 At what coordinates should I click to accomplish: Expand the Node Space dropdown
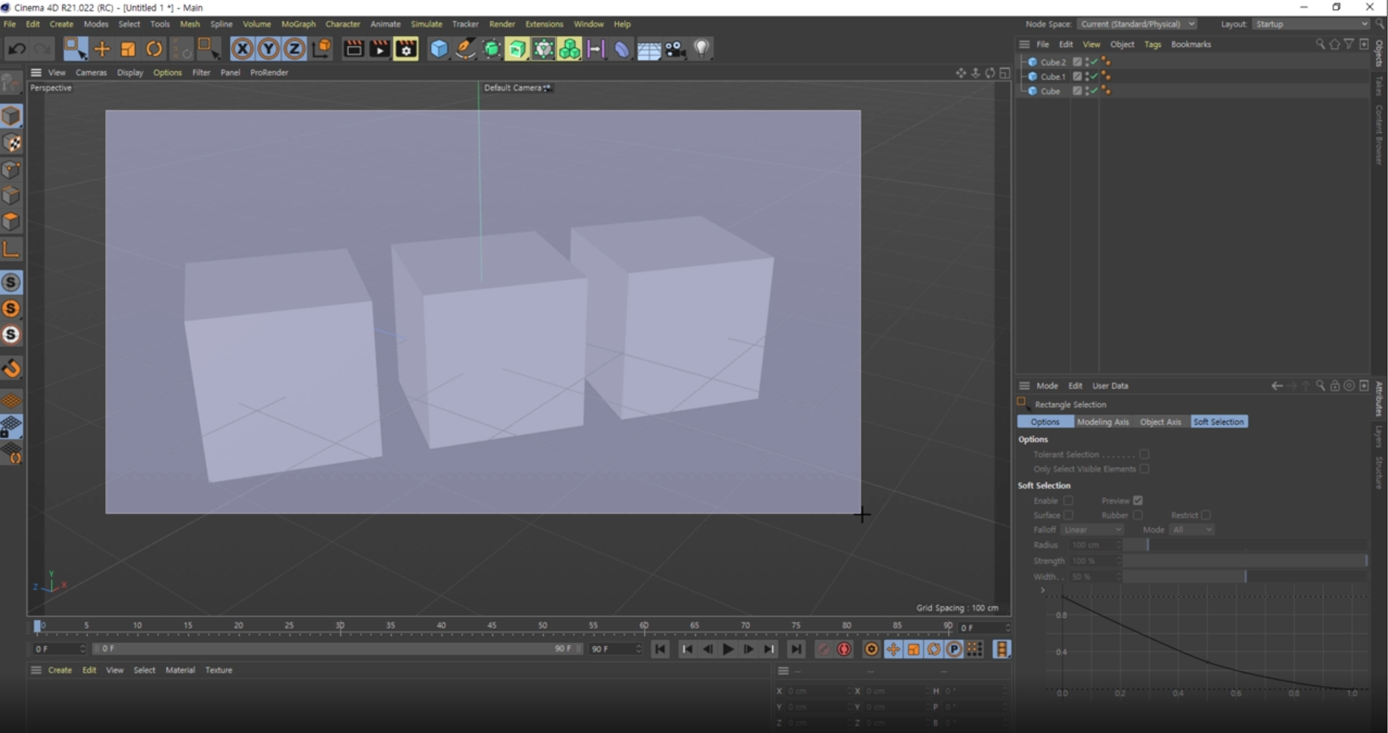click(x=1136, y=24)
